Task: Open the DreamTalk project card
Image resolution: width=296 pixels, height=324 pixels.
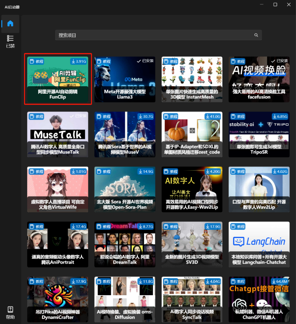Action: pyautogui.click(x=125, y=244)
